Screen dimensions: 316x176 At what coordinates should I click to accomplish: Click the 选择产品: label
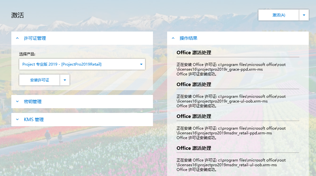27,54
